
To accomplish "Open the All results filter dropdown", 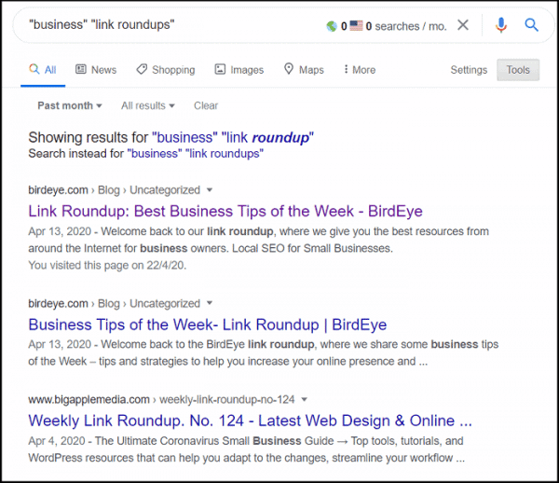I will click(x=147, y=106).
